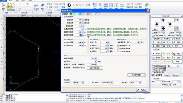Toggle 使用蛙跳式上抬 checkbox

(x=118, y=45)
